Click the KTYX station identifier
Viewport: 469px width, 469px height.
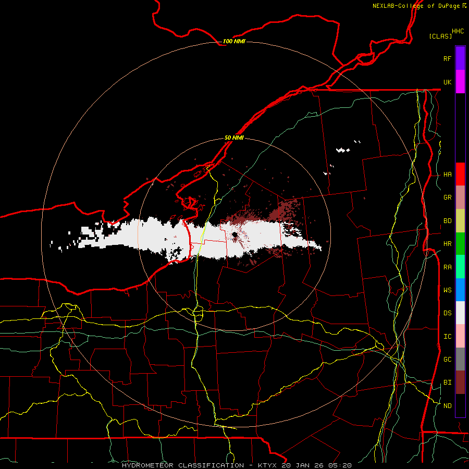[268, 465]
